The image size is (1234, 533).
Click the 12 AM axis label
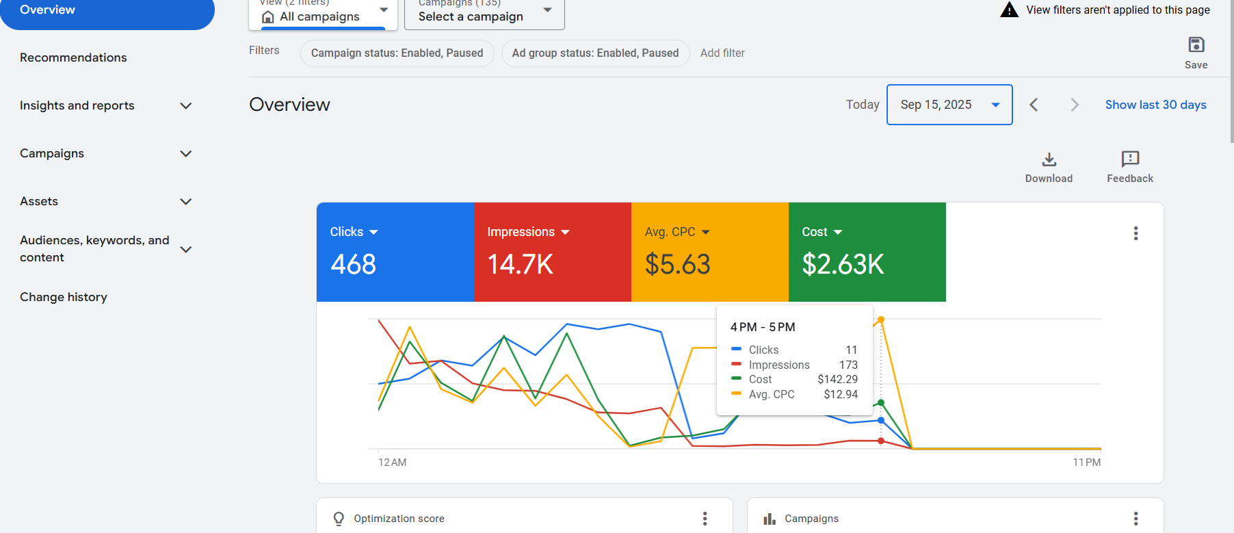(393, 463)
